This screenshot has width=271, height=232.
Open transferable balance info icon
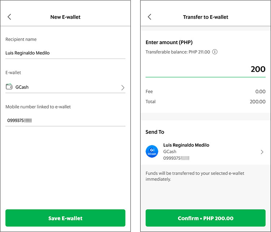215,52
